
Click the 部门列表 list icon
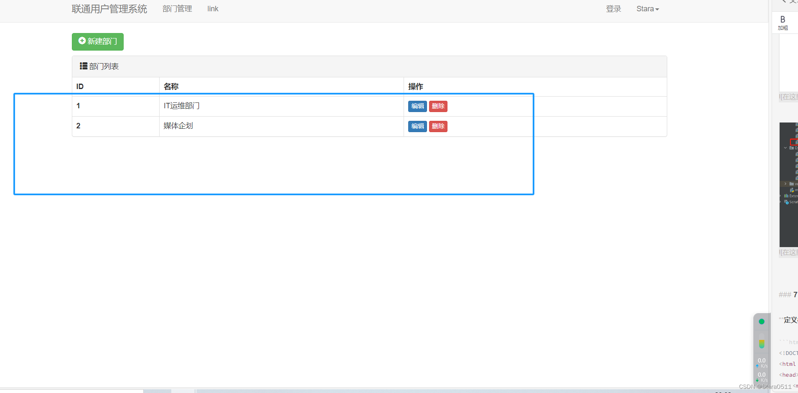click(84, 66)
